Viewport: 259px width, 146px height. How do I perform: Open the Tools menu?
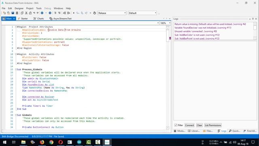click(39, 8)
